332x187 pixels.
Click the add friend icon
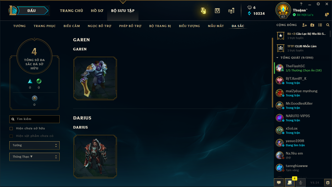[305, 25]
